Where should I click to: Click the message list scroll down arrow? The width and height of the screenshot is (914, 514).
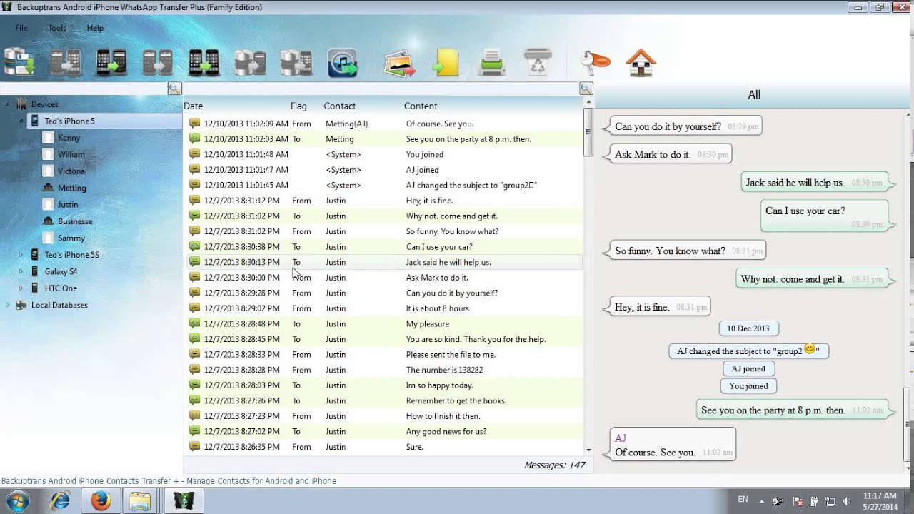pos(588,450)
